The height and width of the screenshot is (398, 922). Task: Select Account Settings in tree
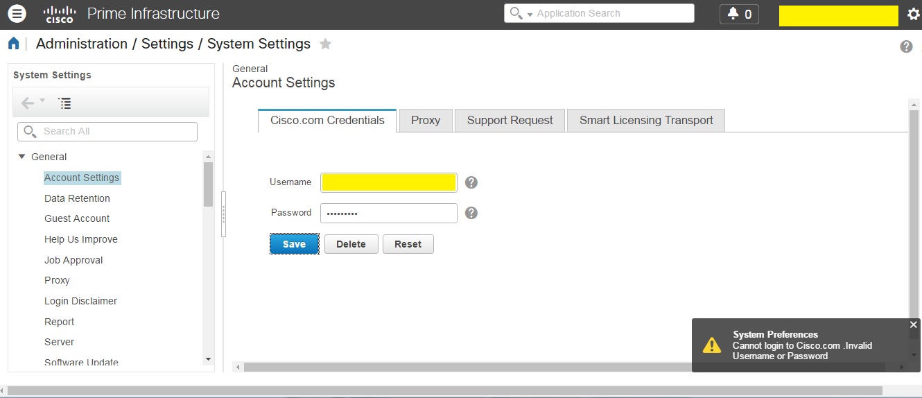click(82, 178)
